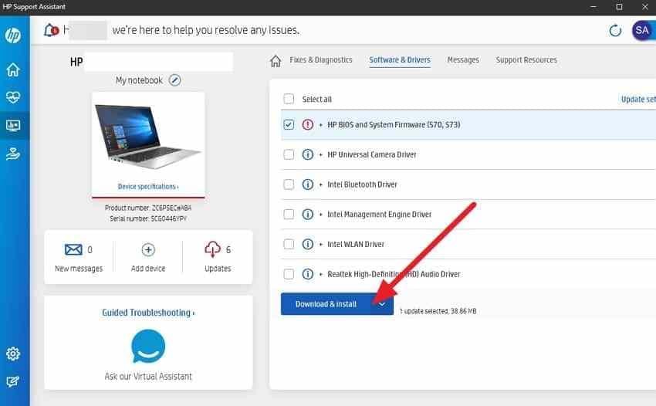This screenshot has width=656, height=406.
Task: Open the Download & install dropdown arrow
Action: (x=382, y=304)
